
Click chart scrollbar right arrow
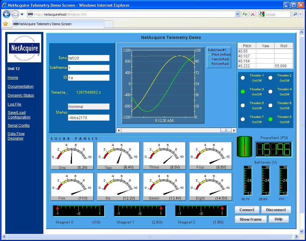coord(234,130)
